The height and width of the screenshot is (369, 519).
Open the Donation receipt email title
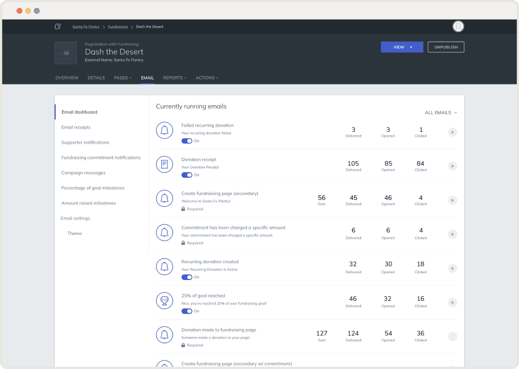coord(198,159)
